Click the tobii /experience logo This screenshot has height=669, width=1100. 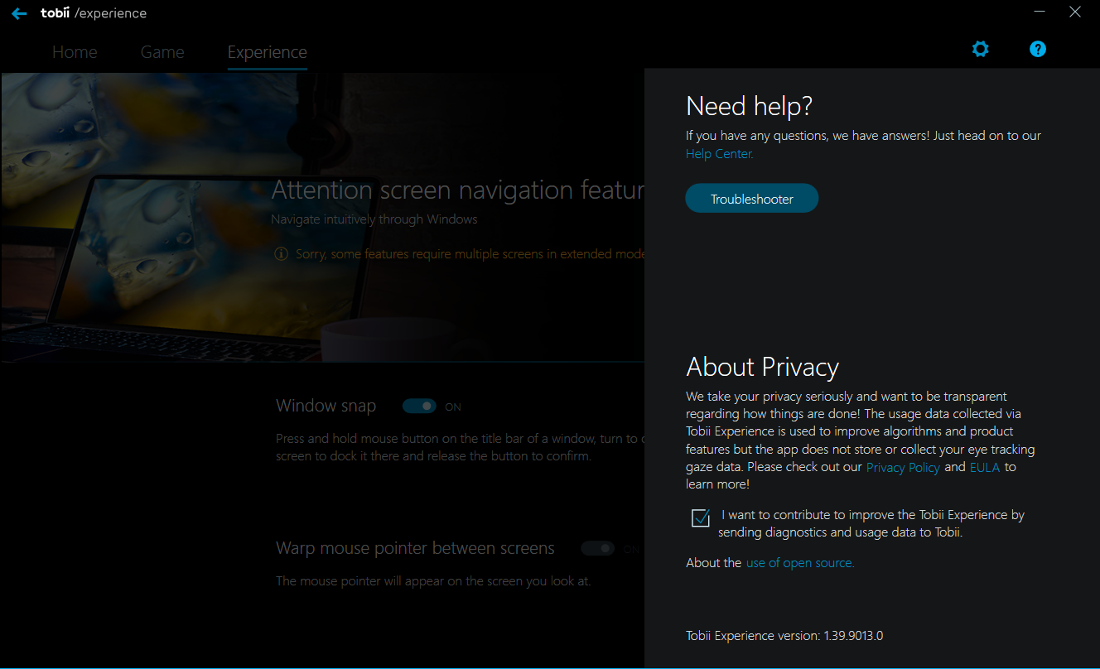pyautogui.click(x=94, y=13)
